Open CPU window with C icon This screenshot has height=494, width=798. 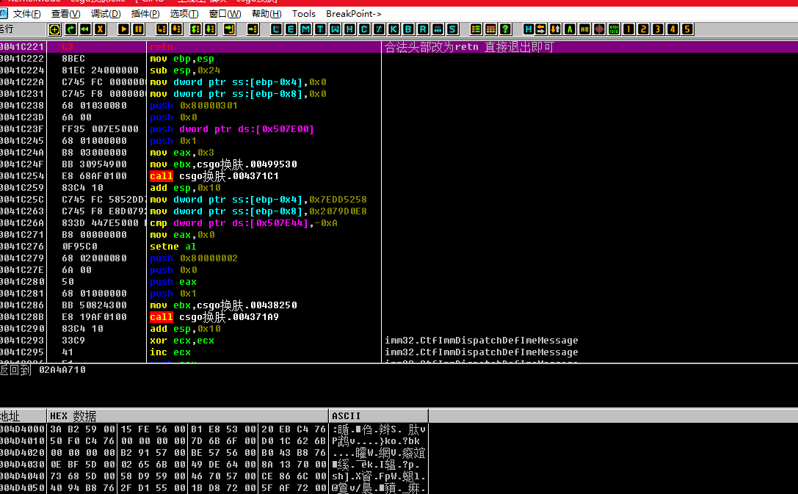point(364,29)
